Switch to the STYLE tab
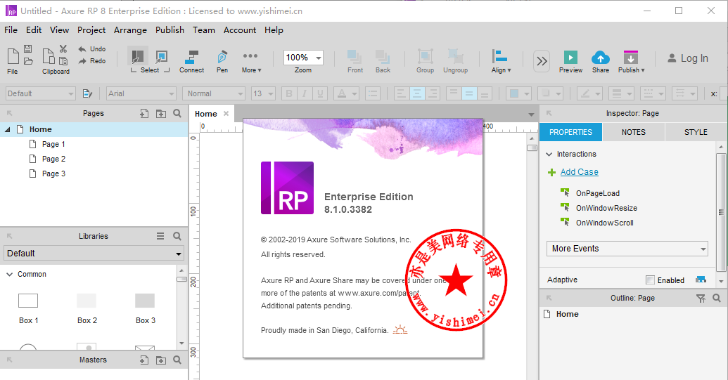 696,132
